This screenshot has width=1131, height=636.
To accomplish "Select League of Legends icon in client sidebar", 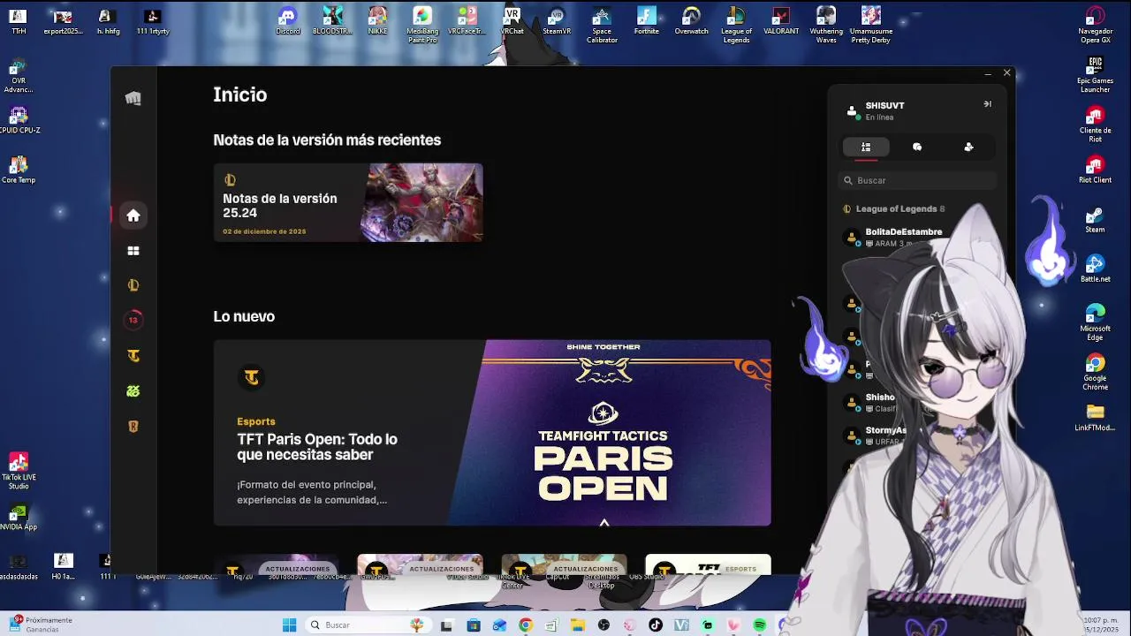I will coord(133,285).
